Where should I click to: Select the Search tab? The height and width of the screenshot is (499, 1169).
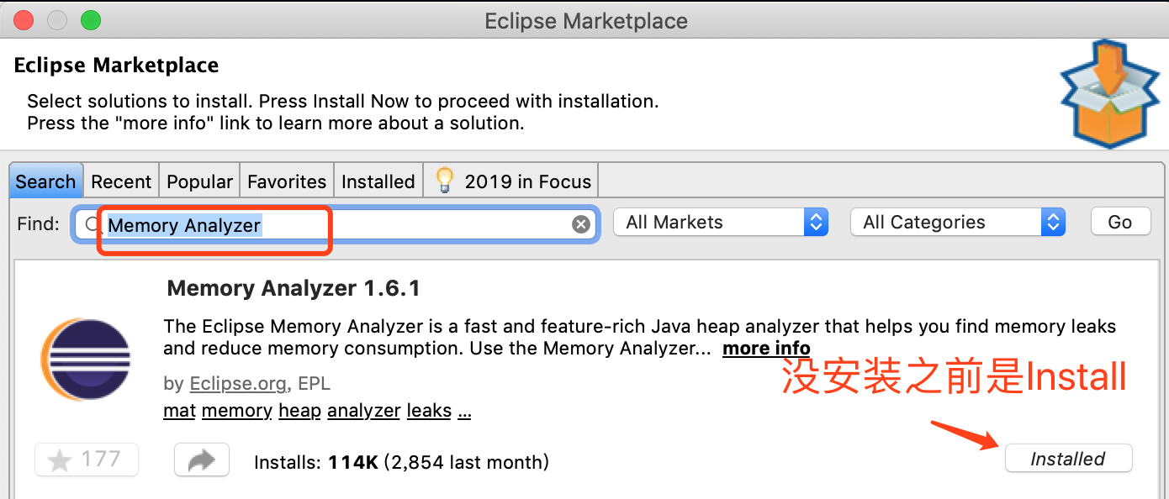coord(45,181)
